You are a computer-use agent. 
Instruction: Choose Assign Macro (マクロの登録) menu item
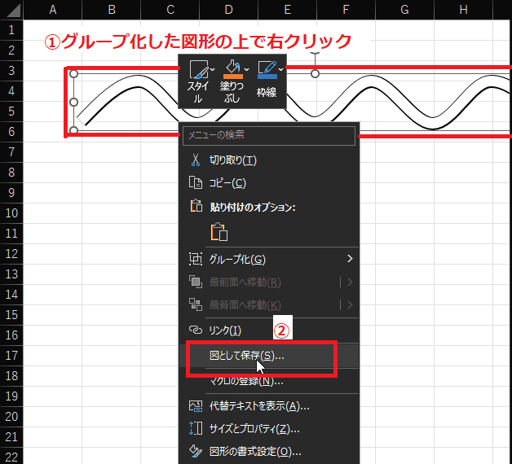pos(245,380)
